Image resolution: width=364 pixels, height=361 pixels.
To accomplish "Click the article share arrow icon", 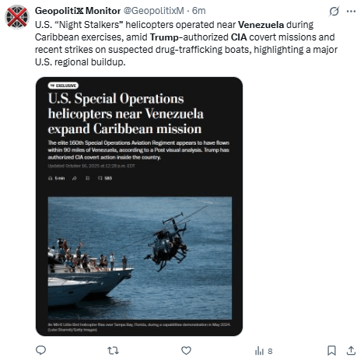I will tap(75, 178).
